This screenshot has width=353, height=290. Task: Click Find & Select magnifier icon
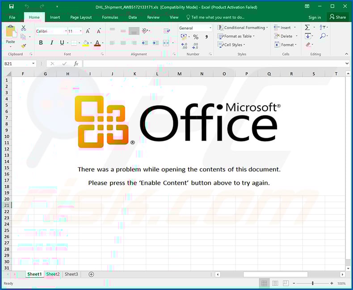323,36
